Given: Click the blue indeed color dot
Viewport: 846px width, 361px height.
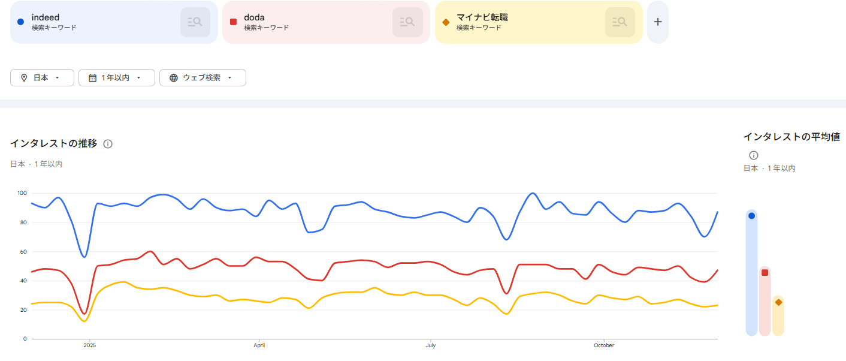Looking at the screenshot, I should tap(21, 22).
